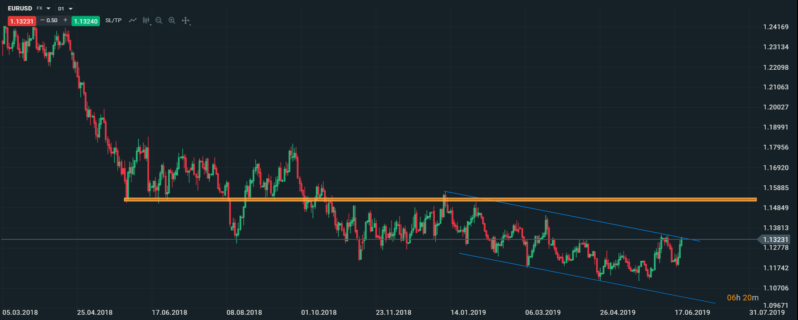Click the 1.10706 price axis label
Image resolution: width=798 pixels, height=320 pixels.
click(776, 288)
